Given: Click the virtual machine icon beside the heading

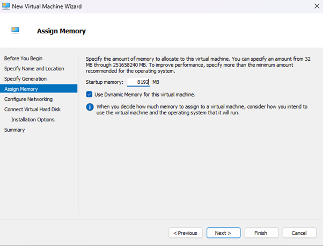Looking at the screenshot, I should pos(15,31).
